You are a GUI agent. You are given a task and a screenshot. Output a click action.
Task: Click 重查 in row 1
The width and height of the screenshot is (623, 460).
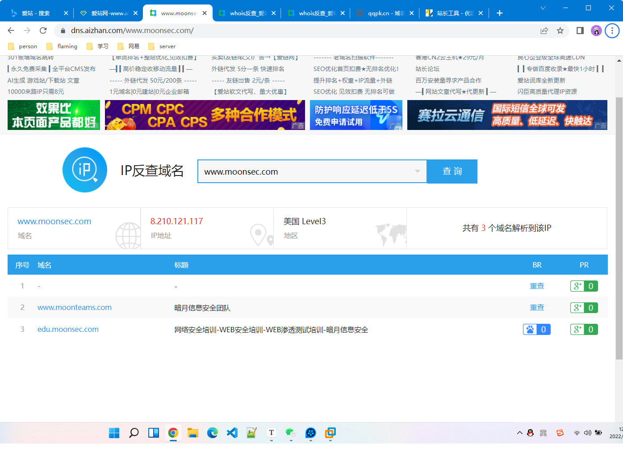tap(537, 286)
